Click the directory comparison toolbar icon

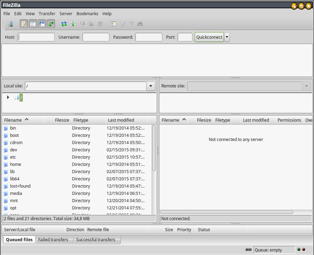coord(122,24)
